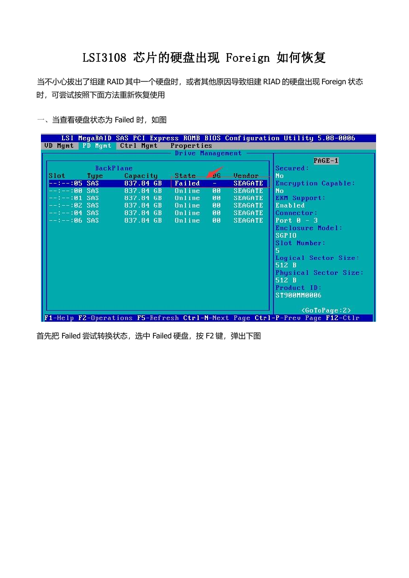
Task: Click the BIOS Configuration Utility title bar
Action: click(x=209, y=138)
